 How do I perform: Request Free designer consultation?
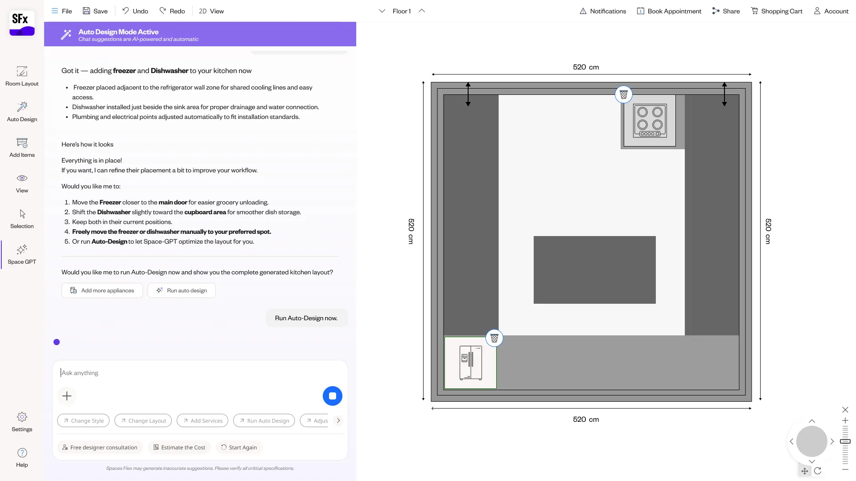[x=100, y=447]
